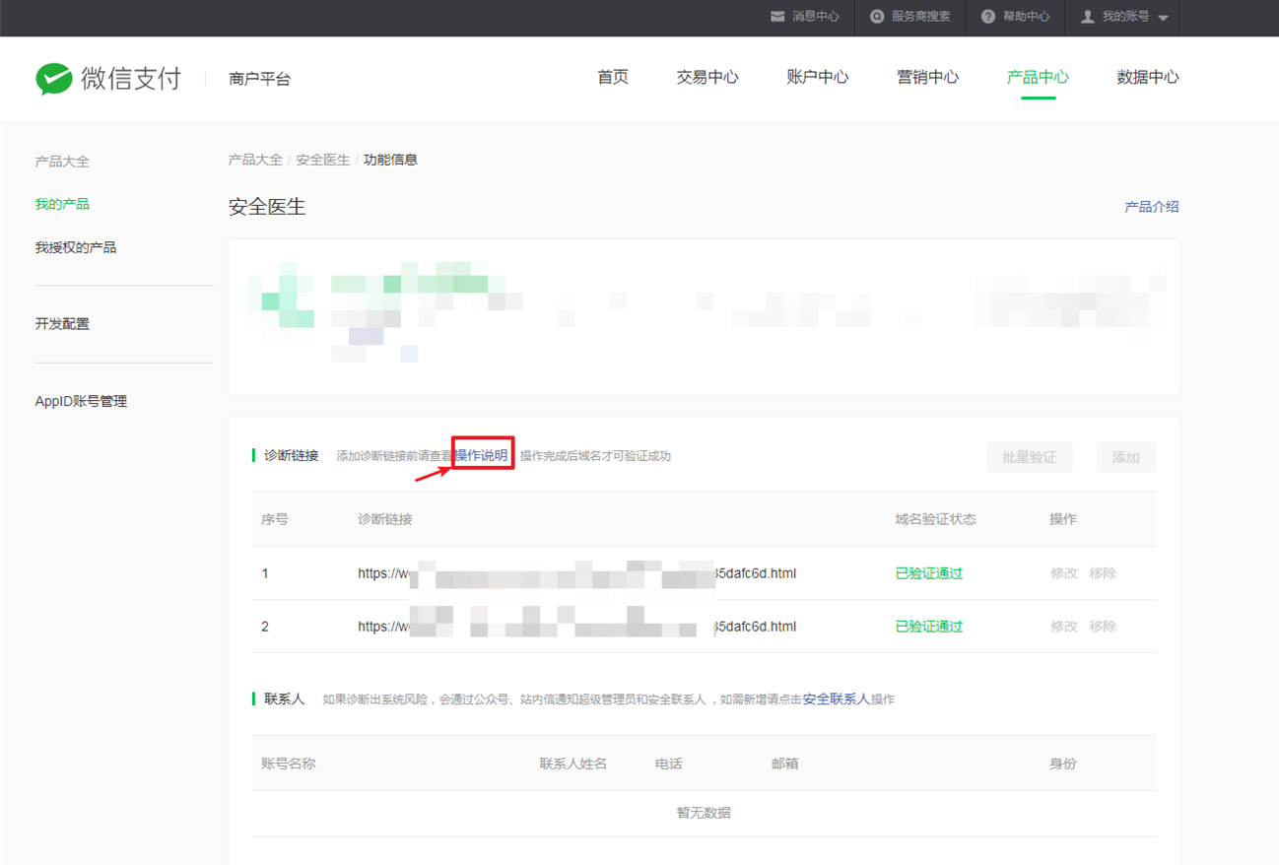Click the 邮箱 column header
The width and height of the screenshot is (1279, 865).
coord(785,764)
